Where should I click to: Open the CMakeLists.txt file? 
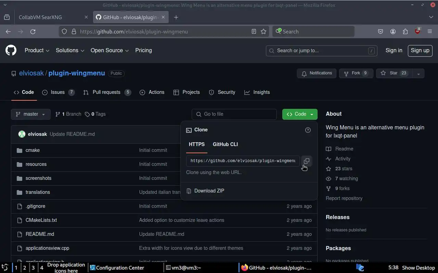coord(41,220)
